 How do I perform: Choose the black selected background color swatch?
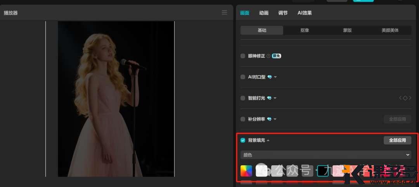[x=323, y=171]
